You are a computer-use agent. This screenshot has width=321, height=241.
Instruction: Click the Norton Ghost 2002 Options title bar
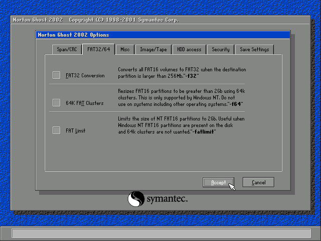click(x=163, y=35)
